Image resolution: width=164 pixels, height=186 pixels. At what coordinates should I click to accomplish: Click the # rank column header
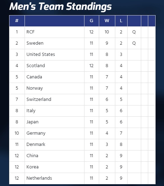(17, 21)
